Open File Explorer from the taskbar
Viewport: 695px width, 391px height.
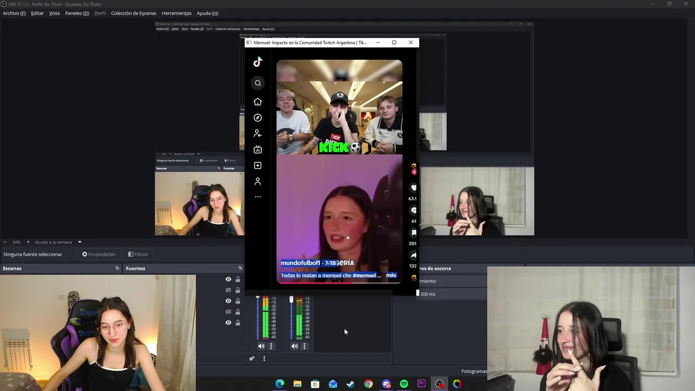298,384
